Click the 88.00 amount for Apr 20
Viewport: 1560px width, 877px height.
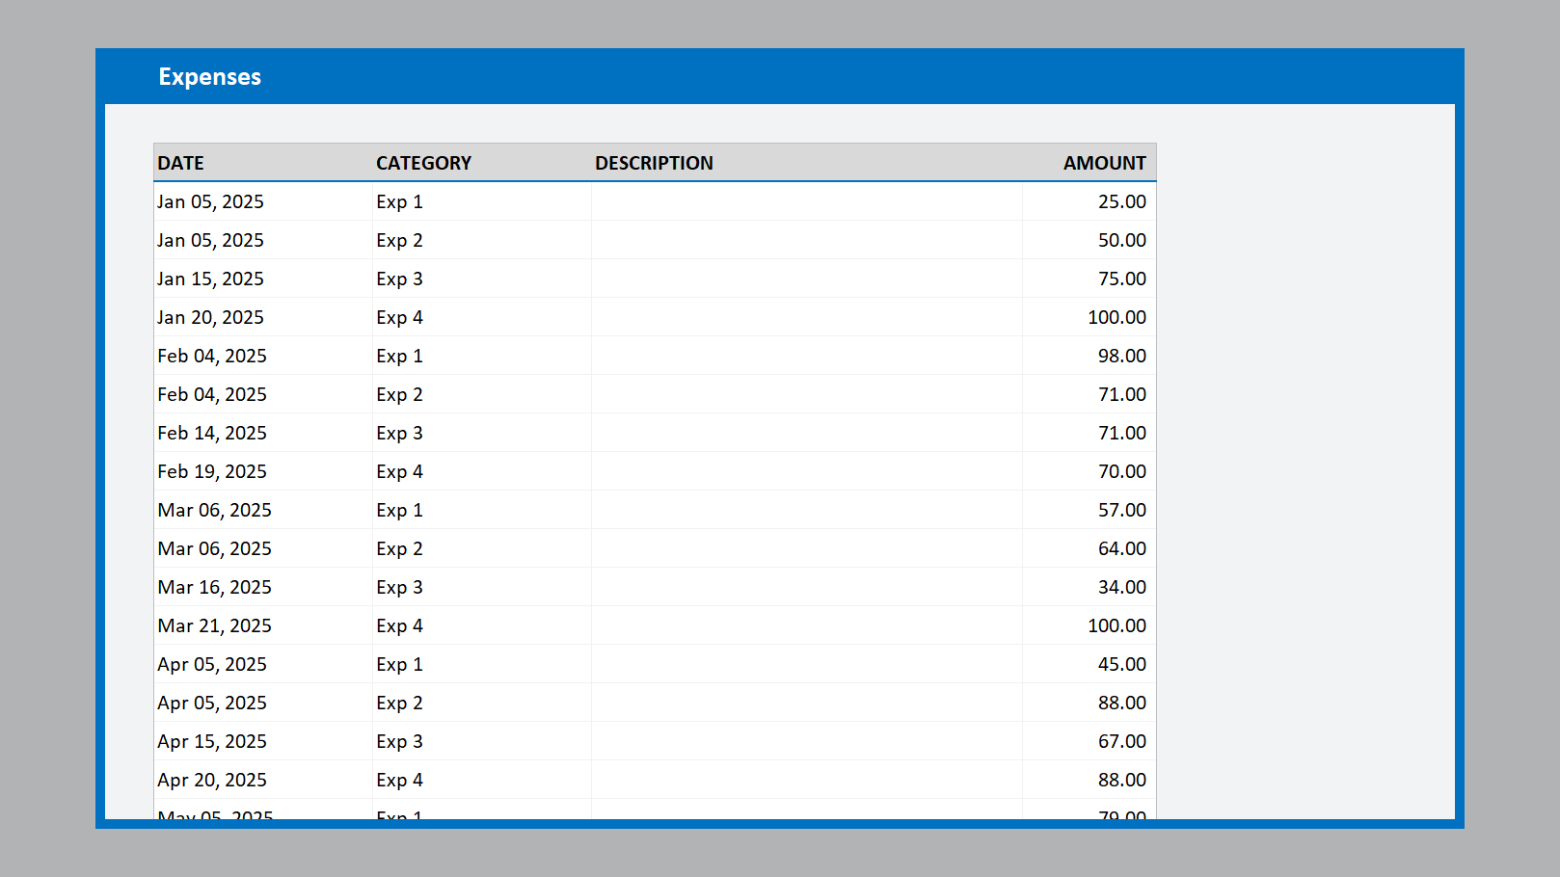1122,780
